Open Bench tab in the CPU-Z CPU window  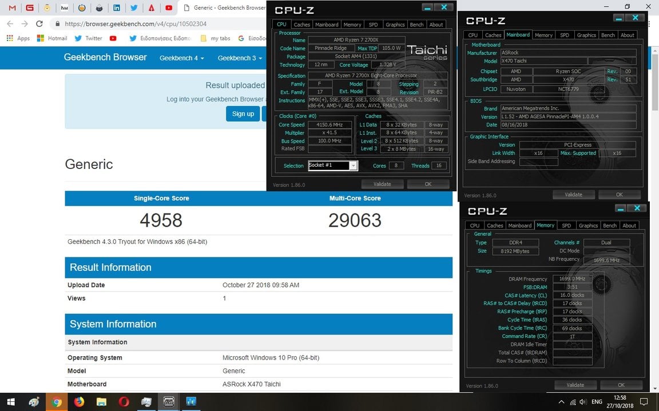click(416, 25)
